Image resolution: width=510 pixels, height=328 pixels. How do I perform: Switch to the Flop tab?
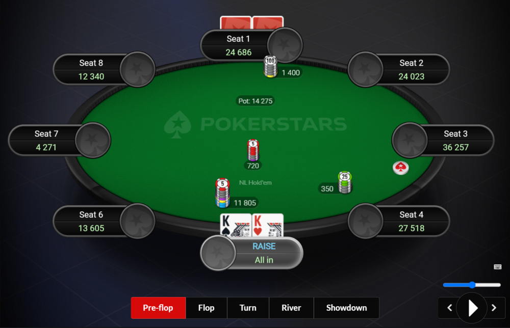206,308
